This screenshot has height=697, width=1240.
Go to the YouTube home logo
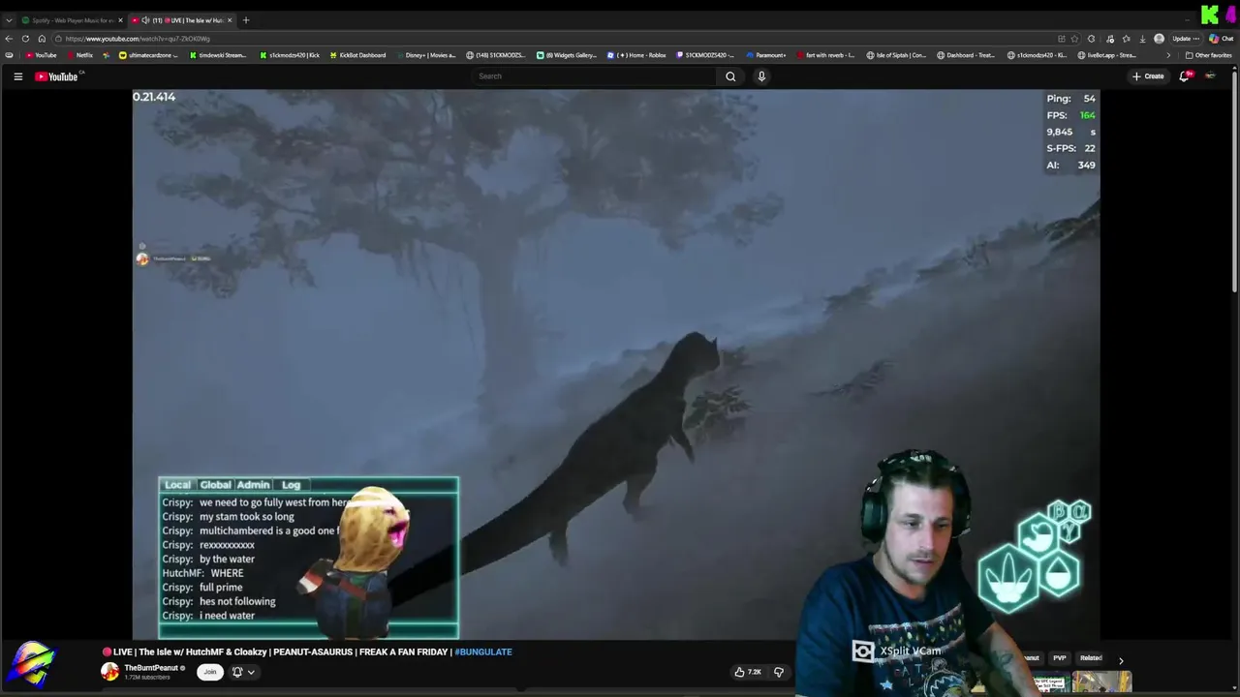point(57,76)
